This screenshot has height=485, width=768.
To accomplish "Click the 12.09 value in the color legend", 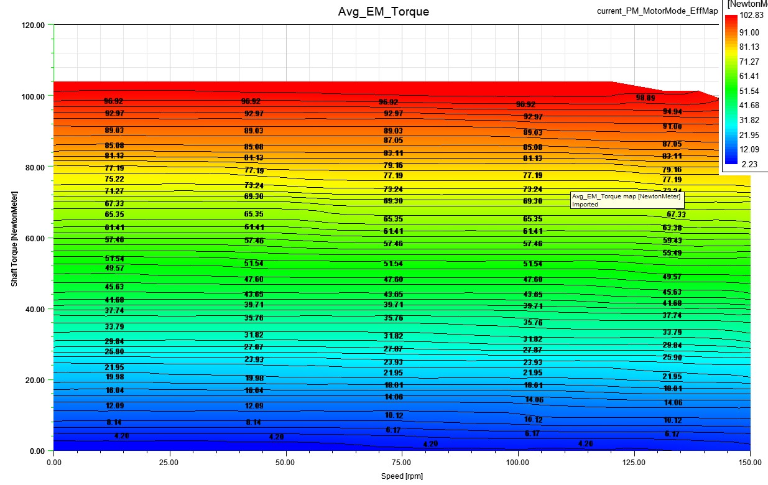I will pyautogui.click(x=751, y=149).
